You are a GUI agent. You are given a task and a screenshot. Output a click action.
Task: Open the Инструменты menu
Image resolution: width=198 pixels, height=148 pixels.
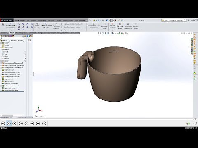click(x=42, y=20)
